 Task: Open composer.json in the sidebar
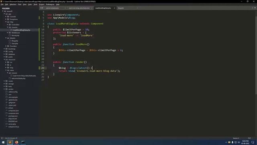pyautogui.click(x=13, y=111)
